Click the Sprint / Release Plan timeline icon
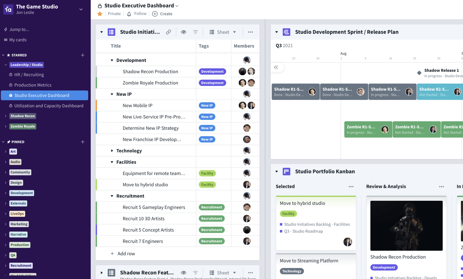463x279 pixels. 287,32
